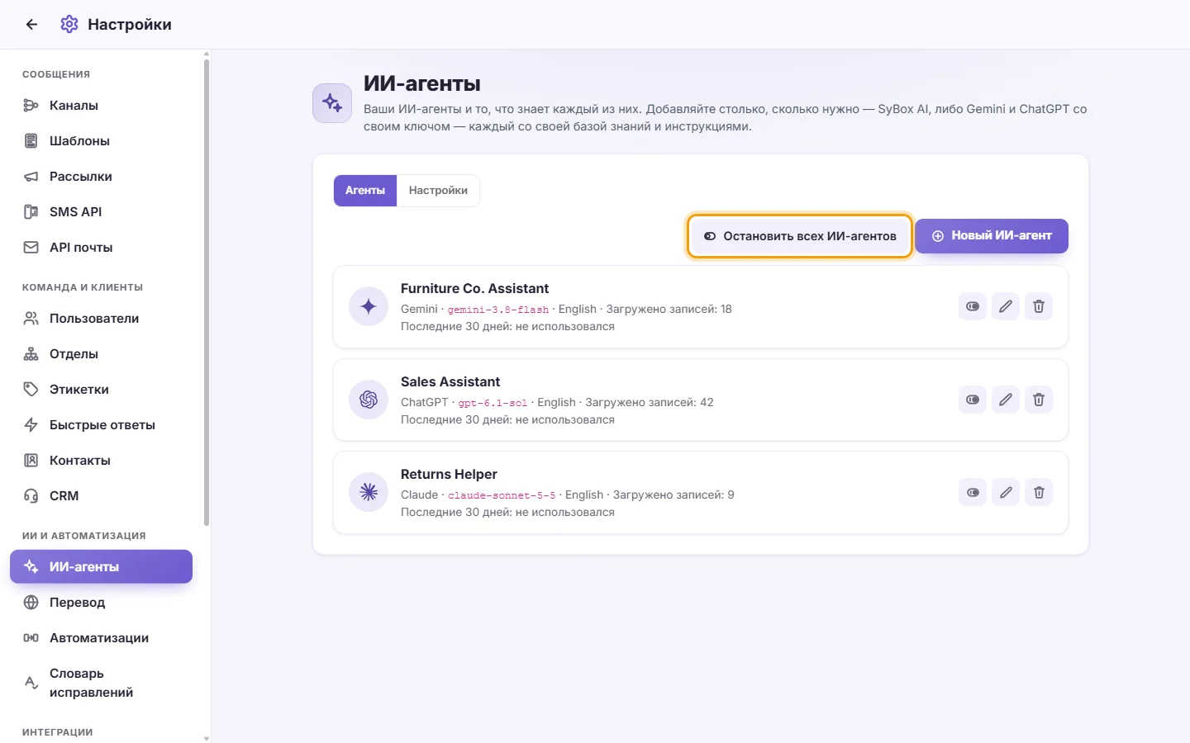Click the Пользователи people icon
Screen dimensions: 1190x743
tap(31, 319)
